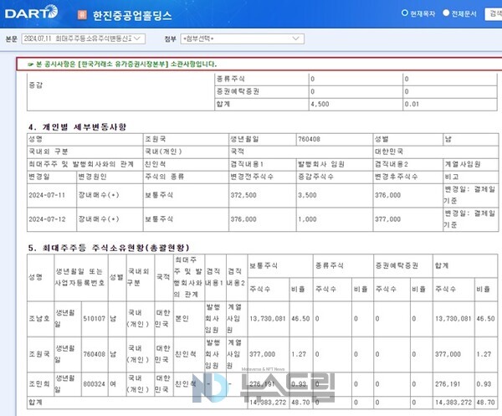502x416 pixels.
Task: Click the 발행회사 임원 cell beside 겸직내용1
Action: click(x=321, y=164)
